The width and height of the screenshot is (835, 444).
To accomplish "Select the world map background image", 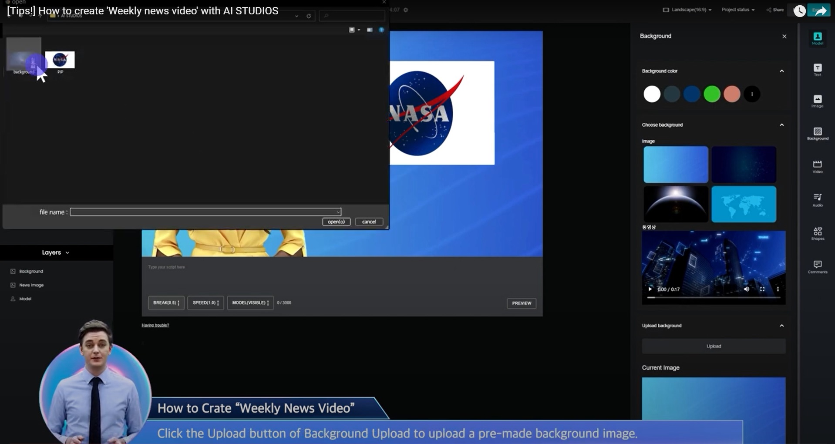I will pyautogui.click(x=744, y=204).
